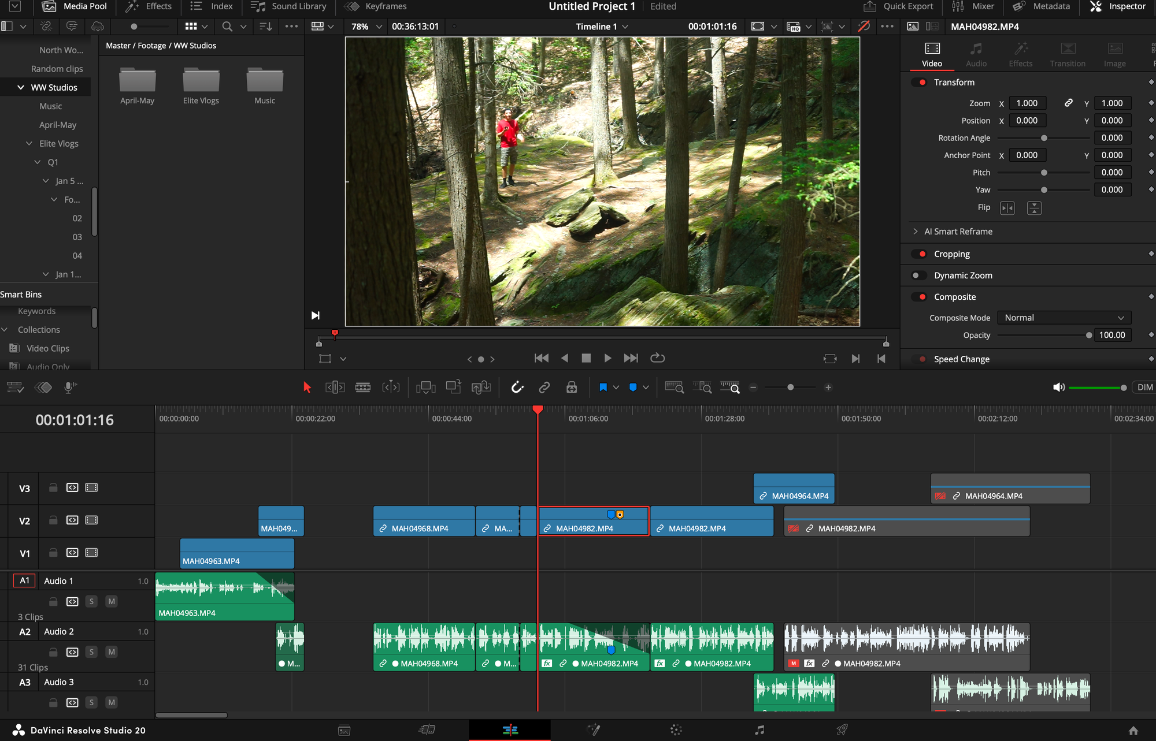
Task: Switch to the Inspector Audio tab
Action: (976, 55)
